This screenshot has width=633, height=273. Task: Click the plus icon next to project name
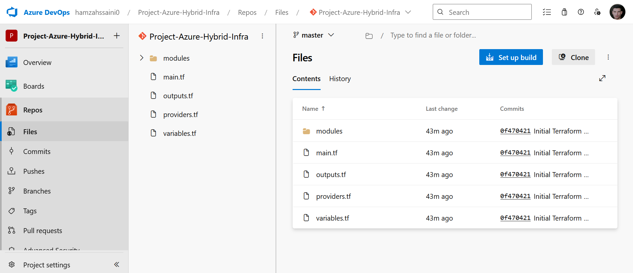(x=117, y=36)
